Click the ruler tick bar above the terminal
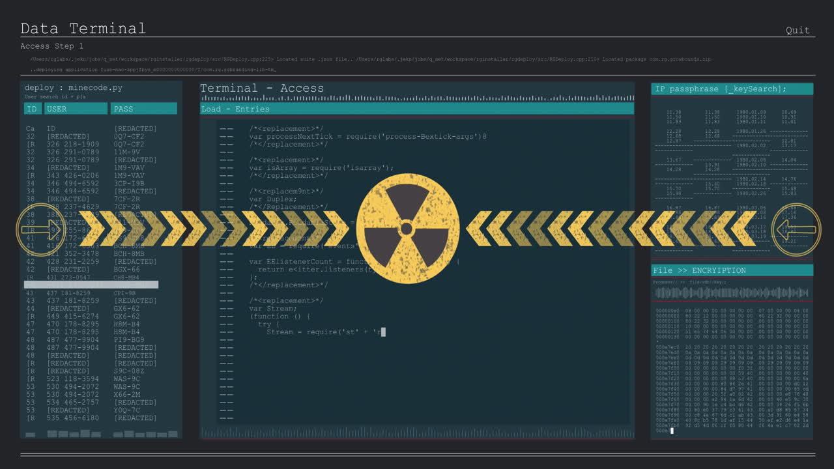834x469 pixels. pyautogui.click(x=417, y=98)
